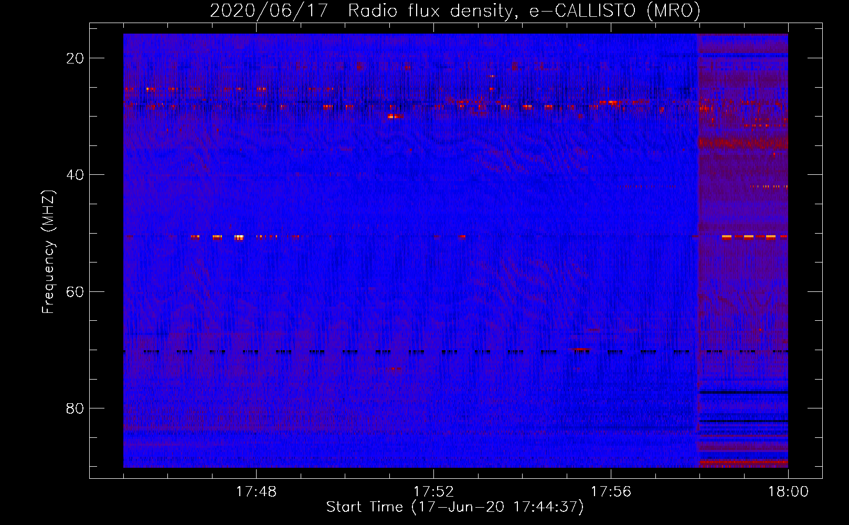
Task: Click the '18:00' time tick label
Action: point(788,492)
